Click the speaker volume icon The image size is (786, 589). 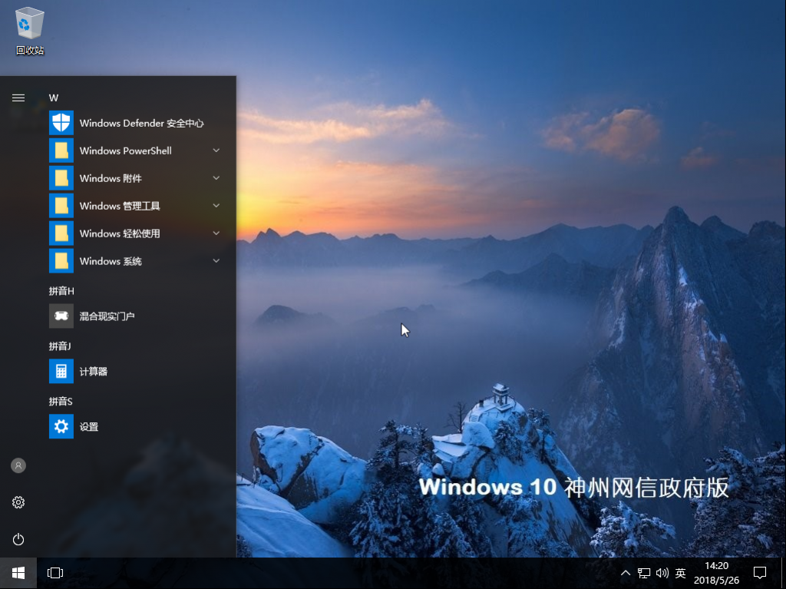pos(662,573)
